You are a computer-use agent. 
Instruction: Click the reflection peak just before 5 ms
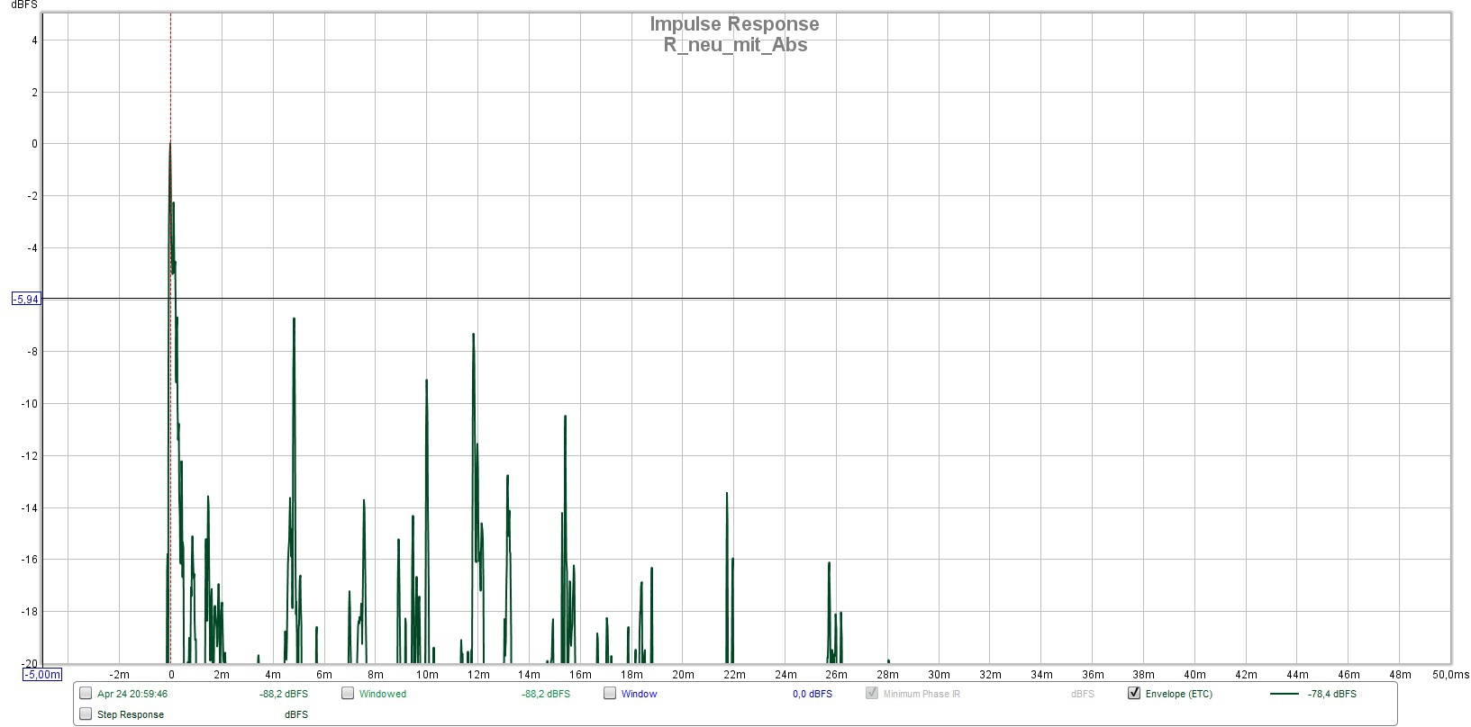(x=294, y=320)
